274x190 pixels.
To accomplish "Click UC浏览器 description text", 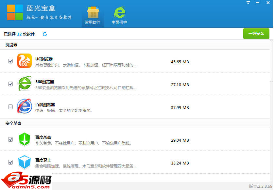I will 86,65.
